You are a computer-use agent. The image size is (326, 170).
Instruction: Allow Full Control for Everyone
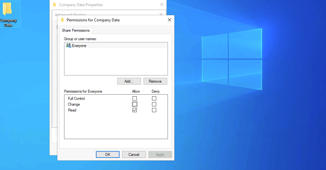click(x=135, y=98)
